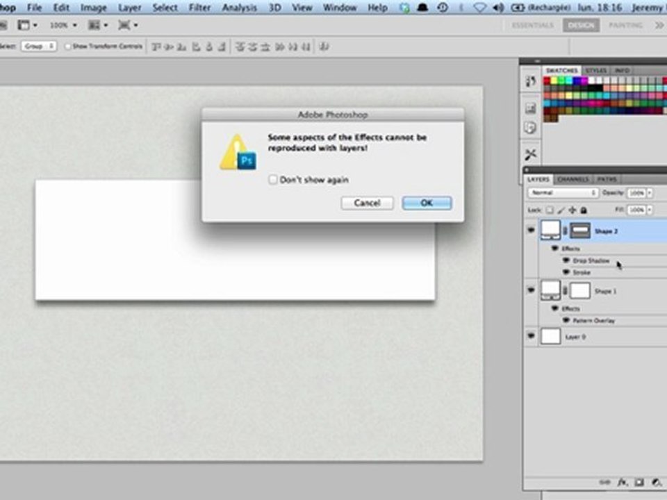
Task: Open the mask-shaped collapsed panel icon
Action: coord(530,128)
